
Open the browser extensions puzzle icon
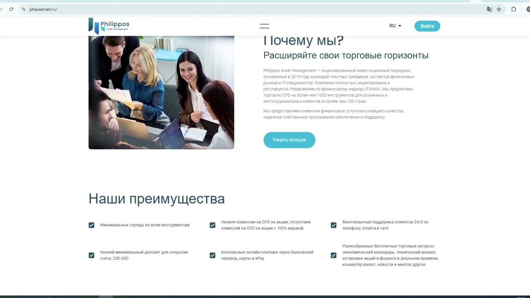pyautogui.click(x=514, y=9)
